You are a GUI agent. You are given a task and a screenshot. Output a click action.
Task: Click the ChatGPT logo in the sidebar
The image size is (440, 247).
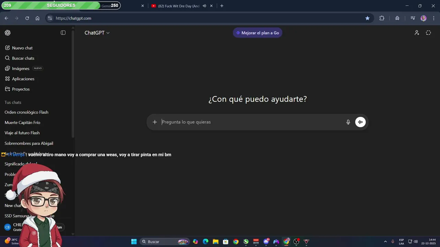[x=8, y=33]
